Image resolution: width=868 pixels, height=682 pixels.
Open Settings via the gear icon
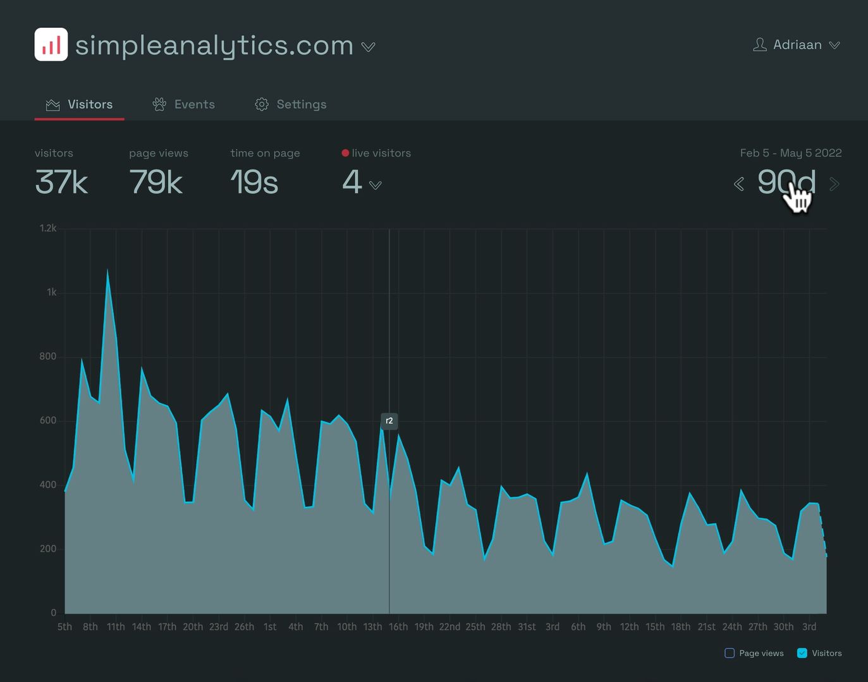click(261, 104)
